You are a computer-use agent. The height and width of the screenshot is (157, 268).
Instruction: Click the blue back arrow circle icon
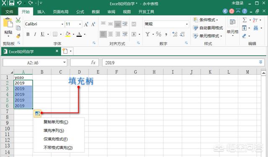coord(225,11)
